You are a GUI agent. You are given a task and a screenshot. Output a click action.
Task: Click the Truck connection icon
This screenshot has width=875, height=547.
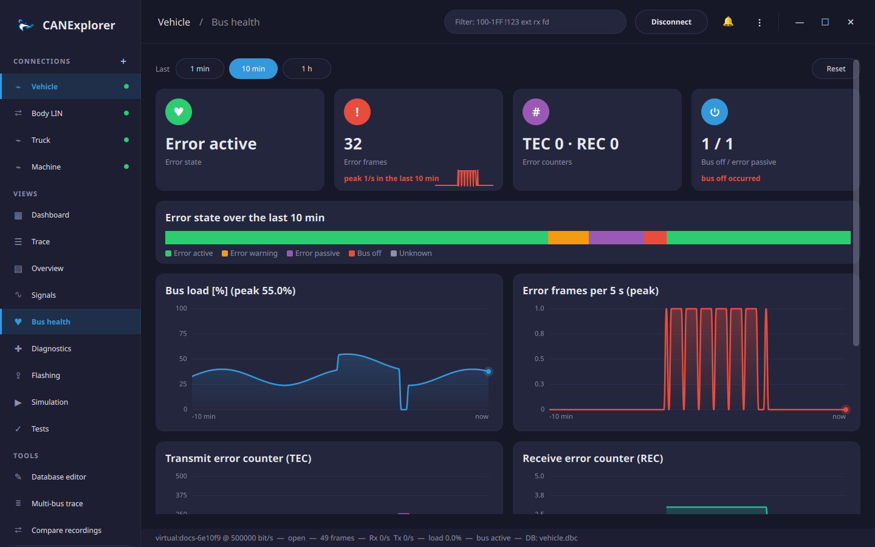[18, 140]
